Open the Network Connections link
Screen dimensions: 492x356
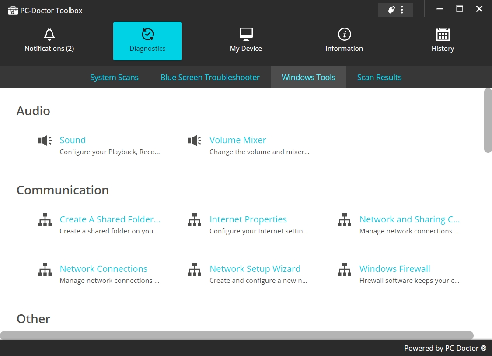(104, 269)
